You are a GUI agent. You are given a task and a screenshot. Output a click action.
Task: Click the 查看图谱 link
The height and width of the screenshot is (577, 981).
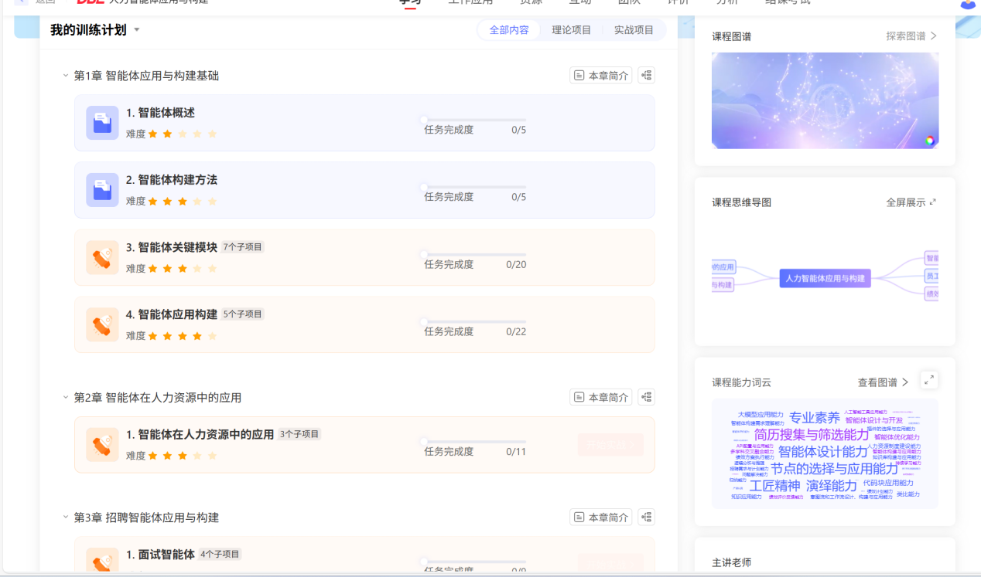tap(883, 382)
